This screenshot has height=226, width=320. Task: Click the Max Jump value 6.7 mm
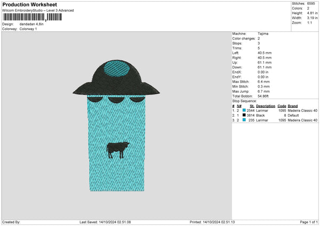263,91
